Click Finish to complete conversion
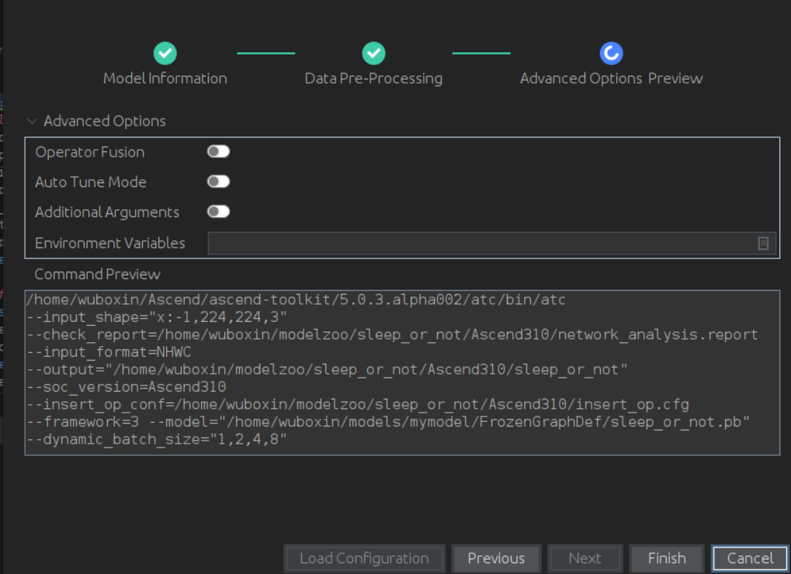This screenshot has height=574, width=791. (x=666, y=558)
